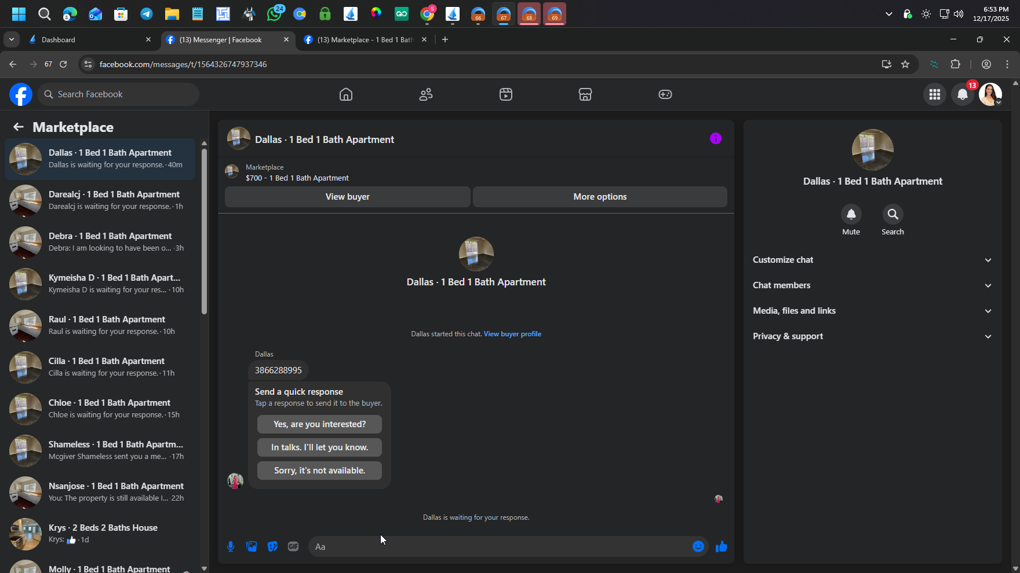1020x573 pixels.
Task: Switch to Messenger | Facebook tab
Action: point(228,39)
